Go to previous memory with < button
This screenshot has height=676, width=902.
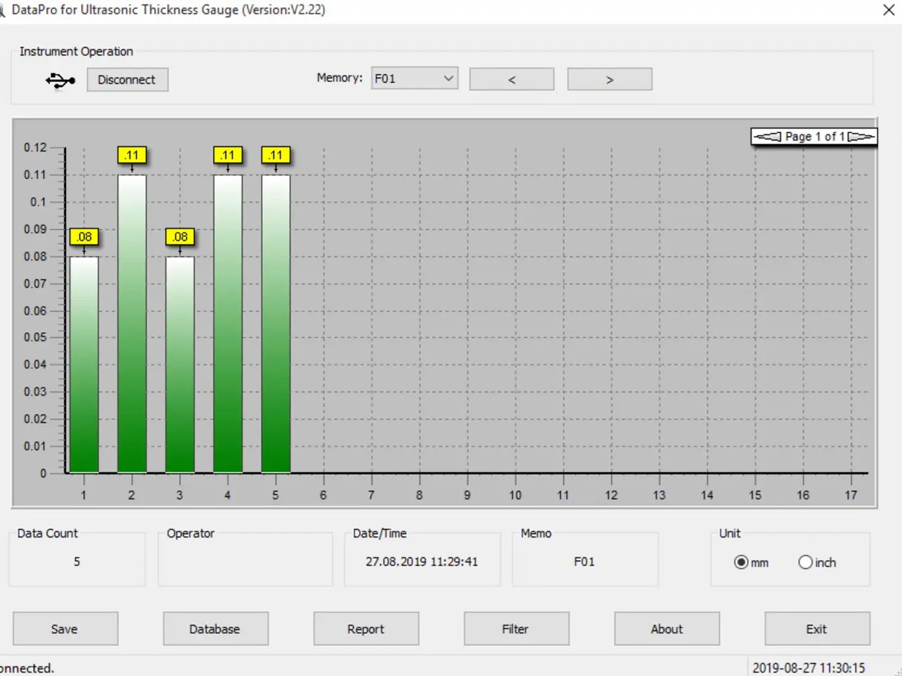point(512,79)
